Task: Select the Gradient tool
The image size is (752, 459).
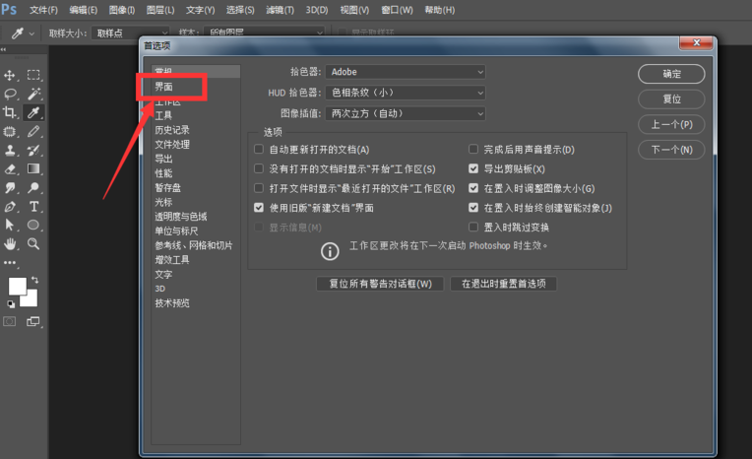Action: coord(33,168)
